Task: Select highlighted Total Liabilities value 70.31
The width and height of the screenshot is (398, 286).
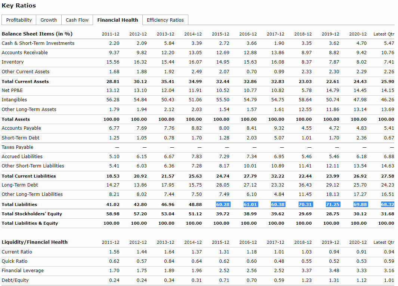Action: tap(305, 204)
